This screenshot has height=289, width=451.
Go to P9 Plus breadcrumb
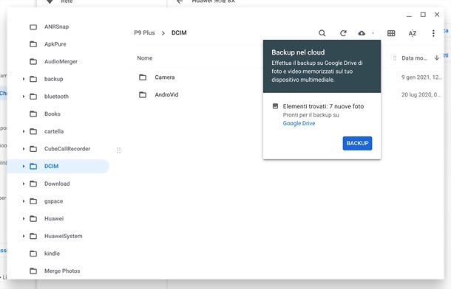click(144, 32)
